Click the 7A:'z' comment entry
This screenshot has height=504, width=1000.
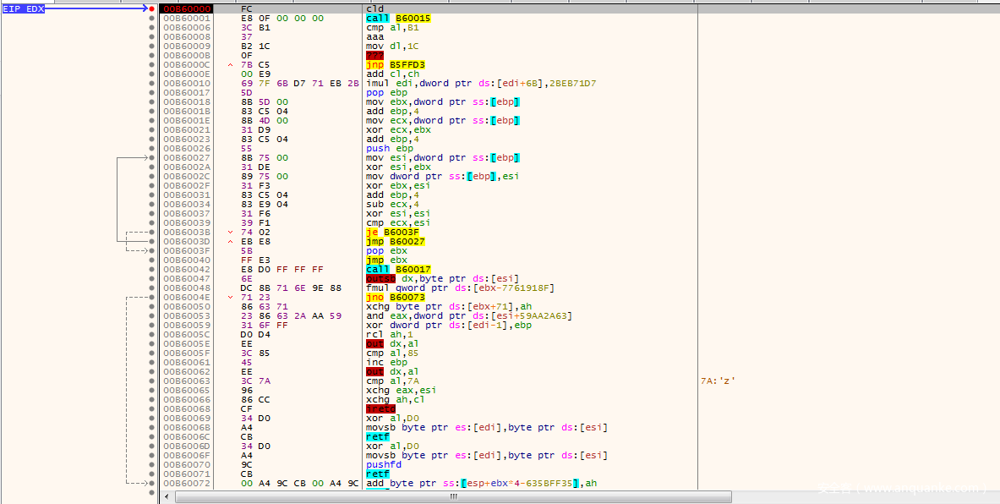[x=718, y=381]
